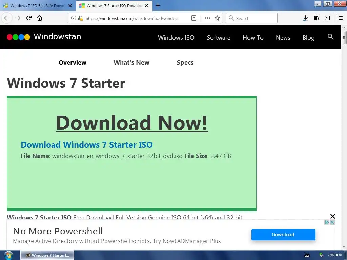Image resolution: width=347 pixels, height=260 pixels.
Task: Jump to the Specs section
Action: pyautogui.click(x=185, y=63)
